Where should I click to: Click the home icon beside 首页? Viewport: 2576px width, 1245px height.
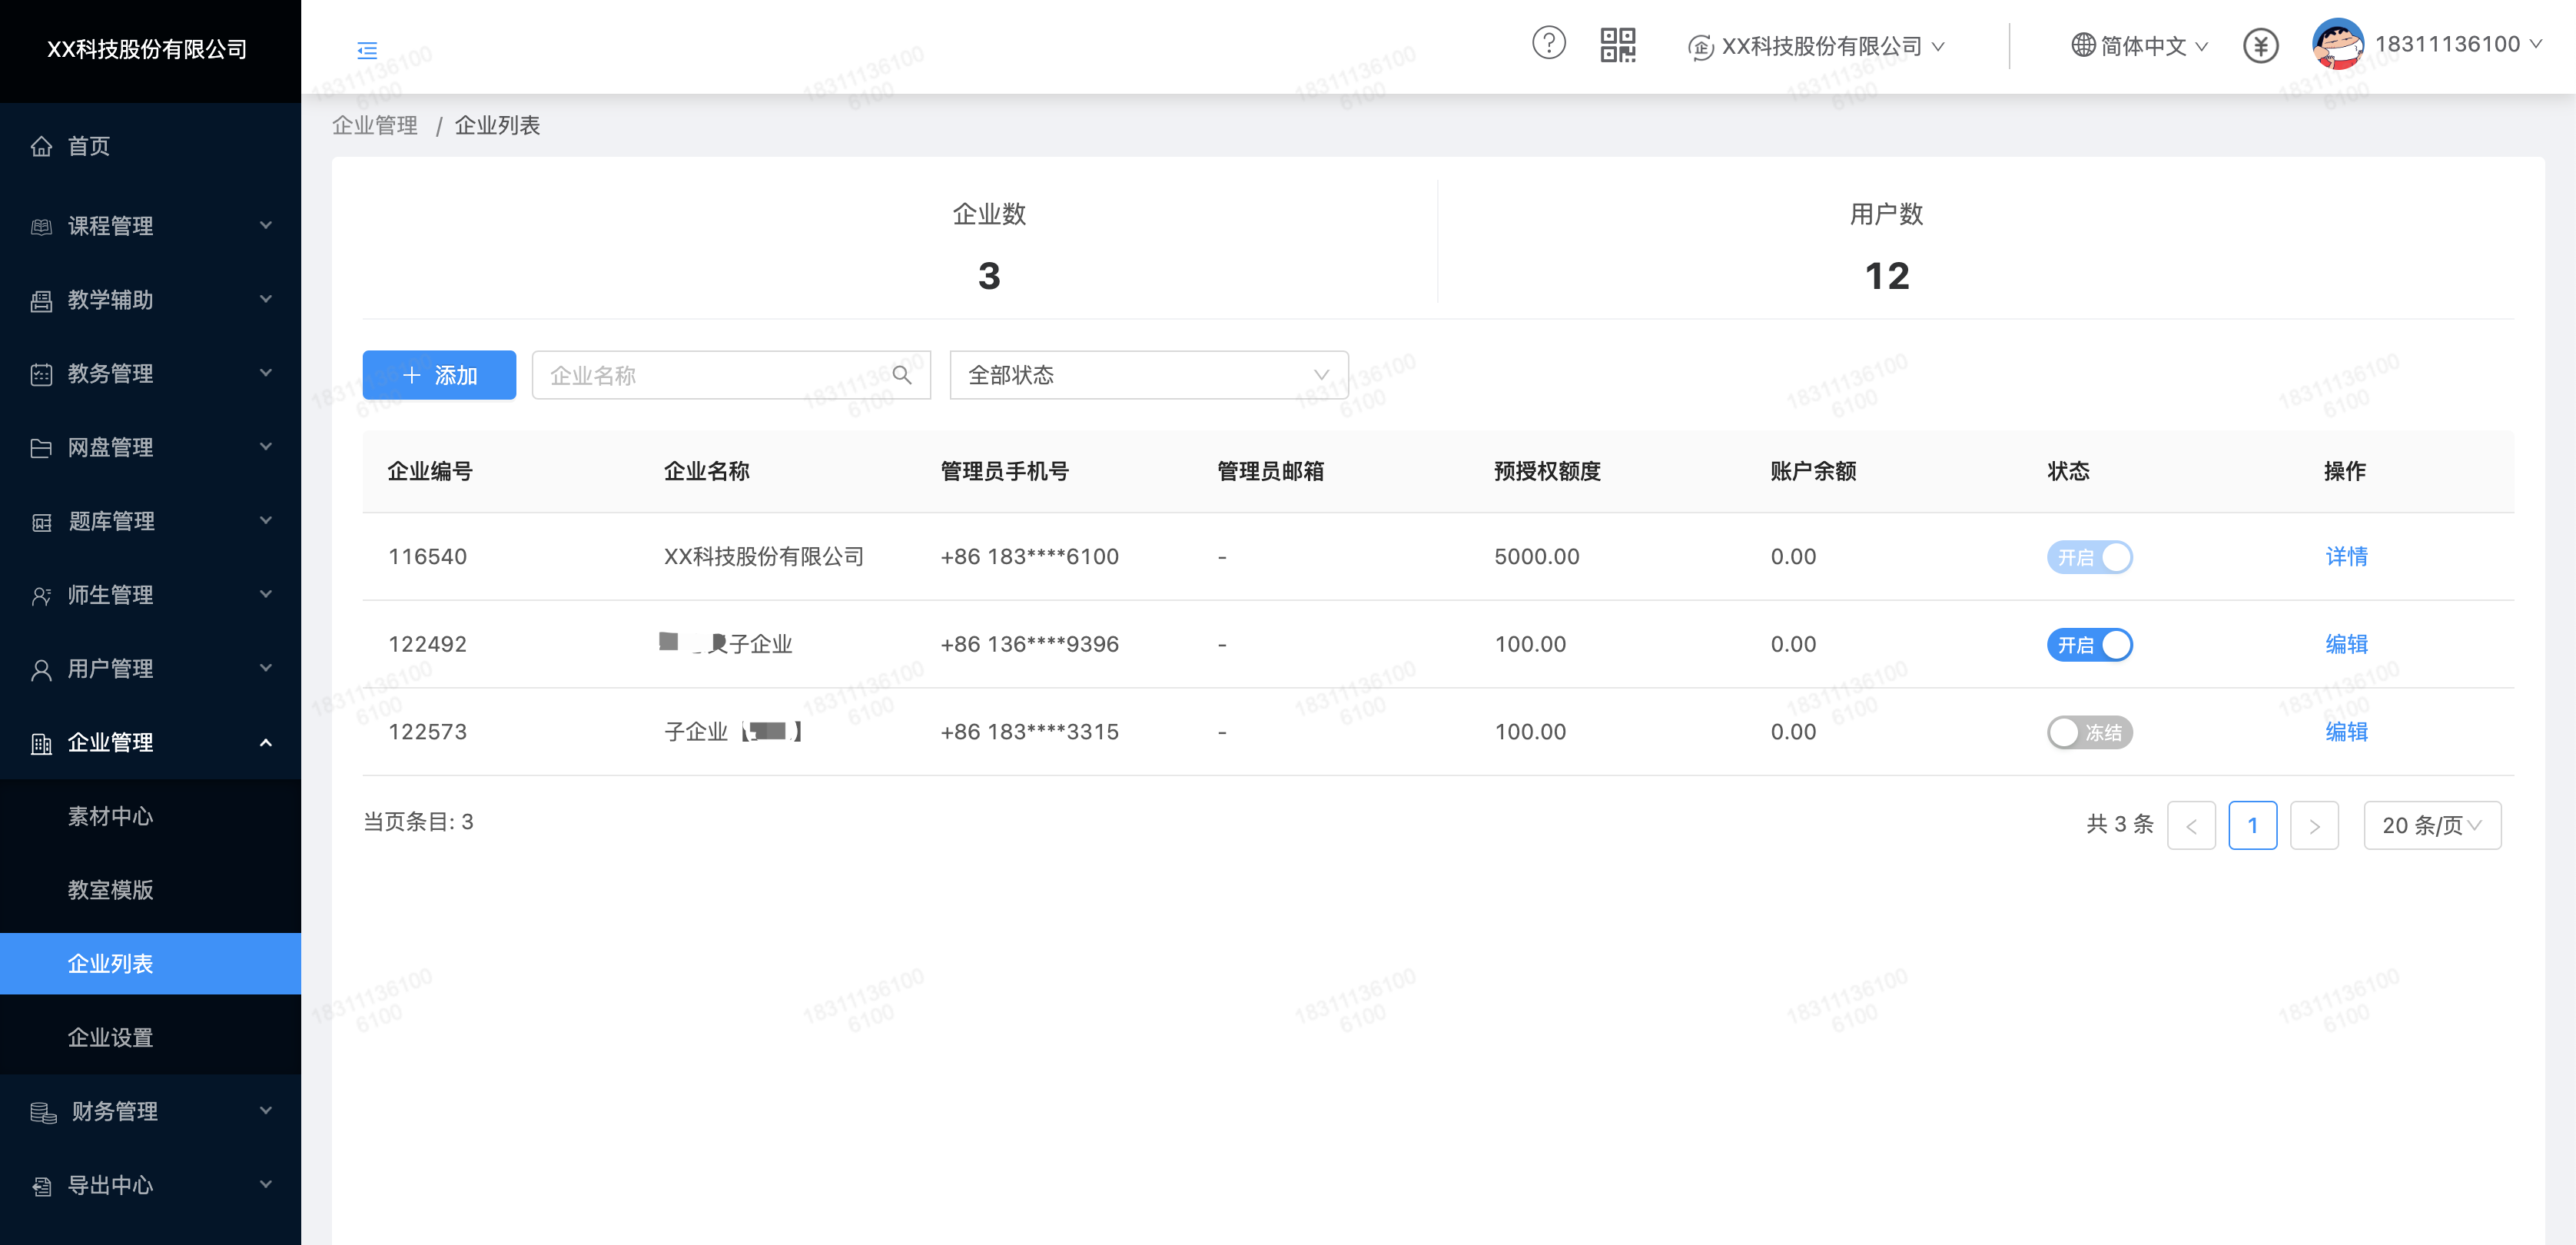(41, 147)
